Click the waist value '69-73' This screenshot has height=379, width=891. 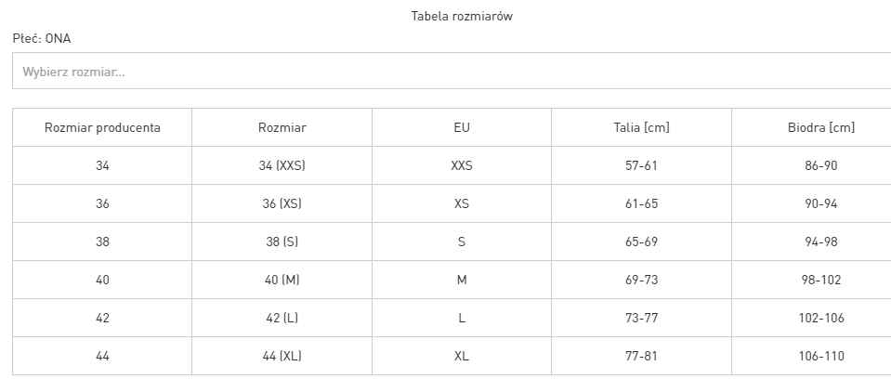(642, 280)
